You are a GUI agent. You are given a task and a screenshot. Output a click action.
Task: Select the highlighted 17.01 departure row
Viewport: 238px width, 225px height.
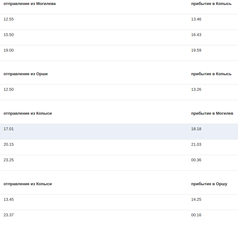point(119,131)
